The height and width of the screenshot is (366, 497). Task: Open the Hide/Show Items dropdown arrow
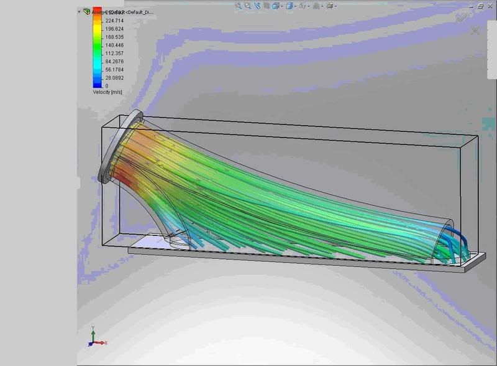click(309, 6)
